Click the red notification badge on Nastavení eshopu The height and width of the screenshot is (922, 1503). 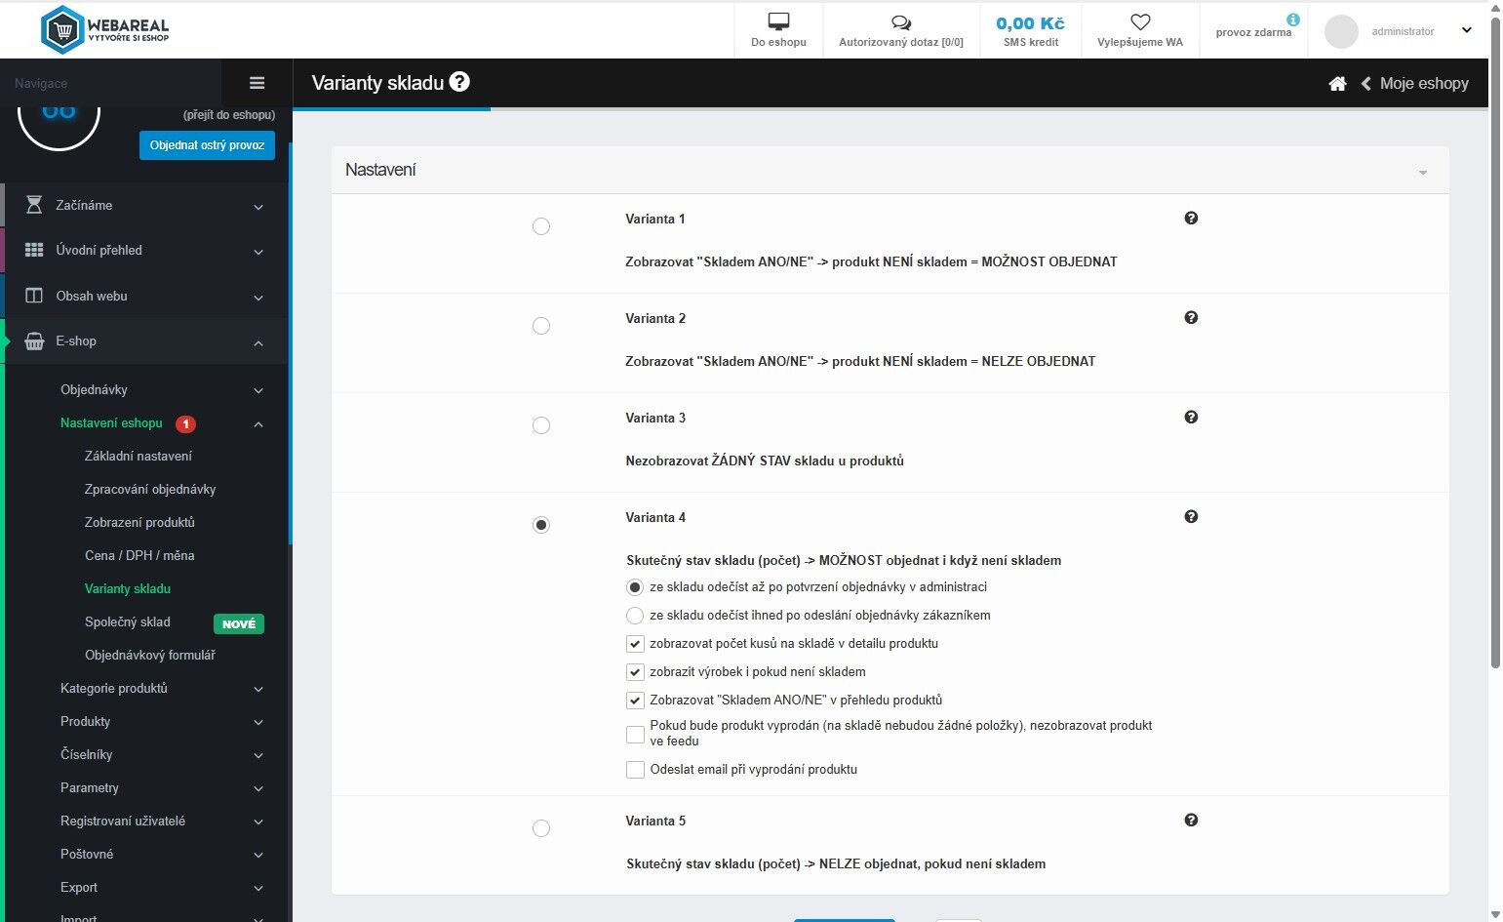click(185, 423)
